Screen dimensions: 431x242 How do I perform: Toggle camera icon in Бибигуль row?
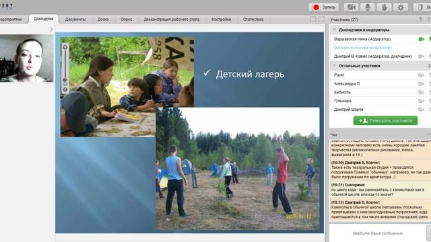pos(421,93)
